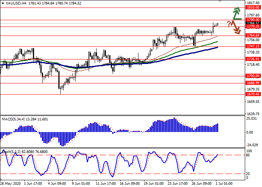Screen dimensions: 262x187
Task: Click the Stoch(5,3,3) indicator label
Action: pos(12,152)
